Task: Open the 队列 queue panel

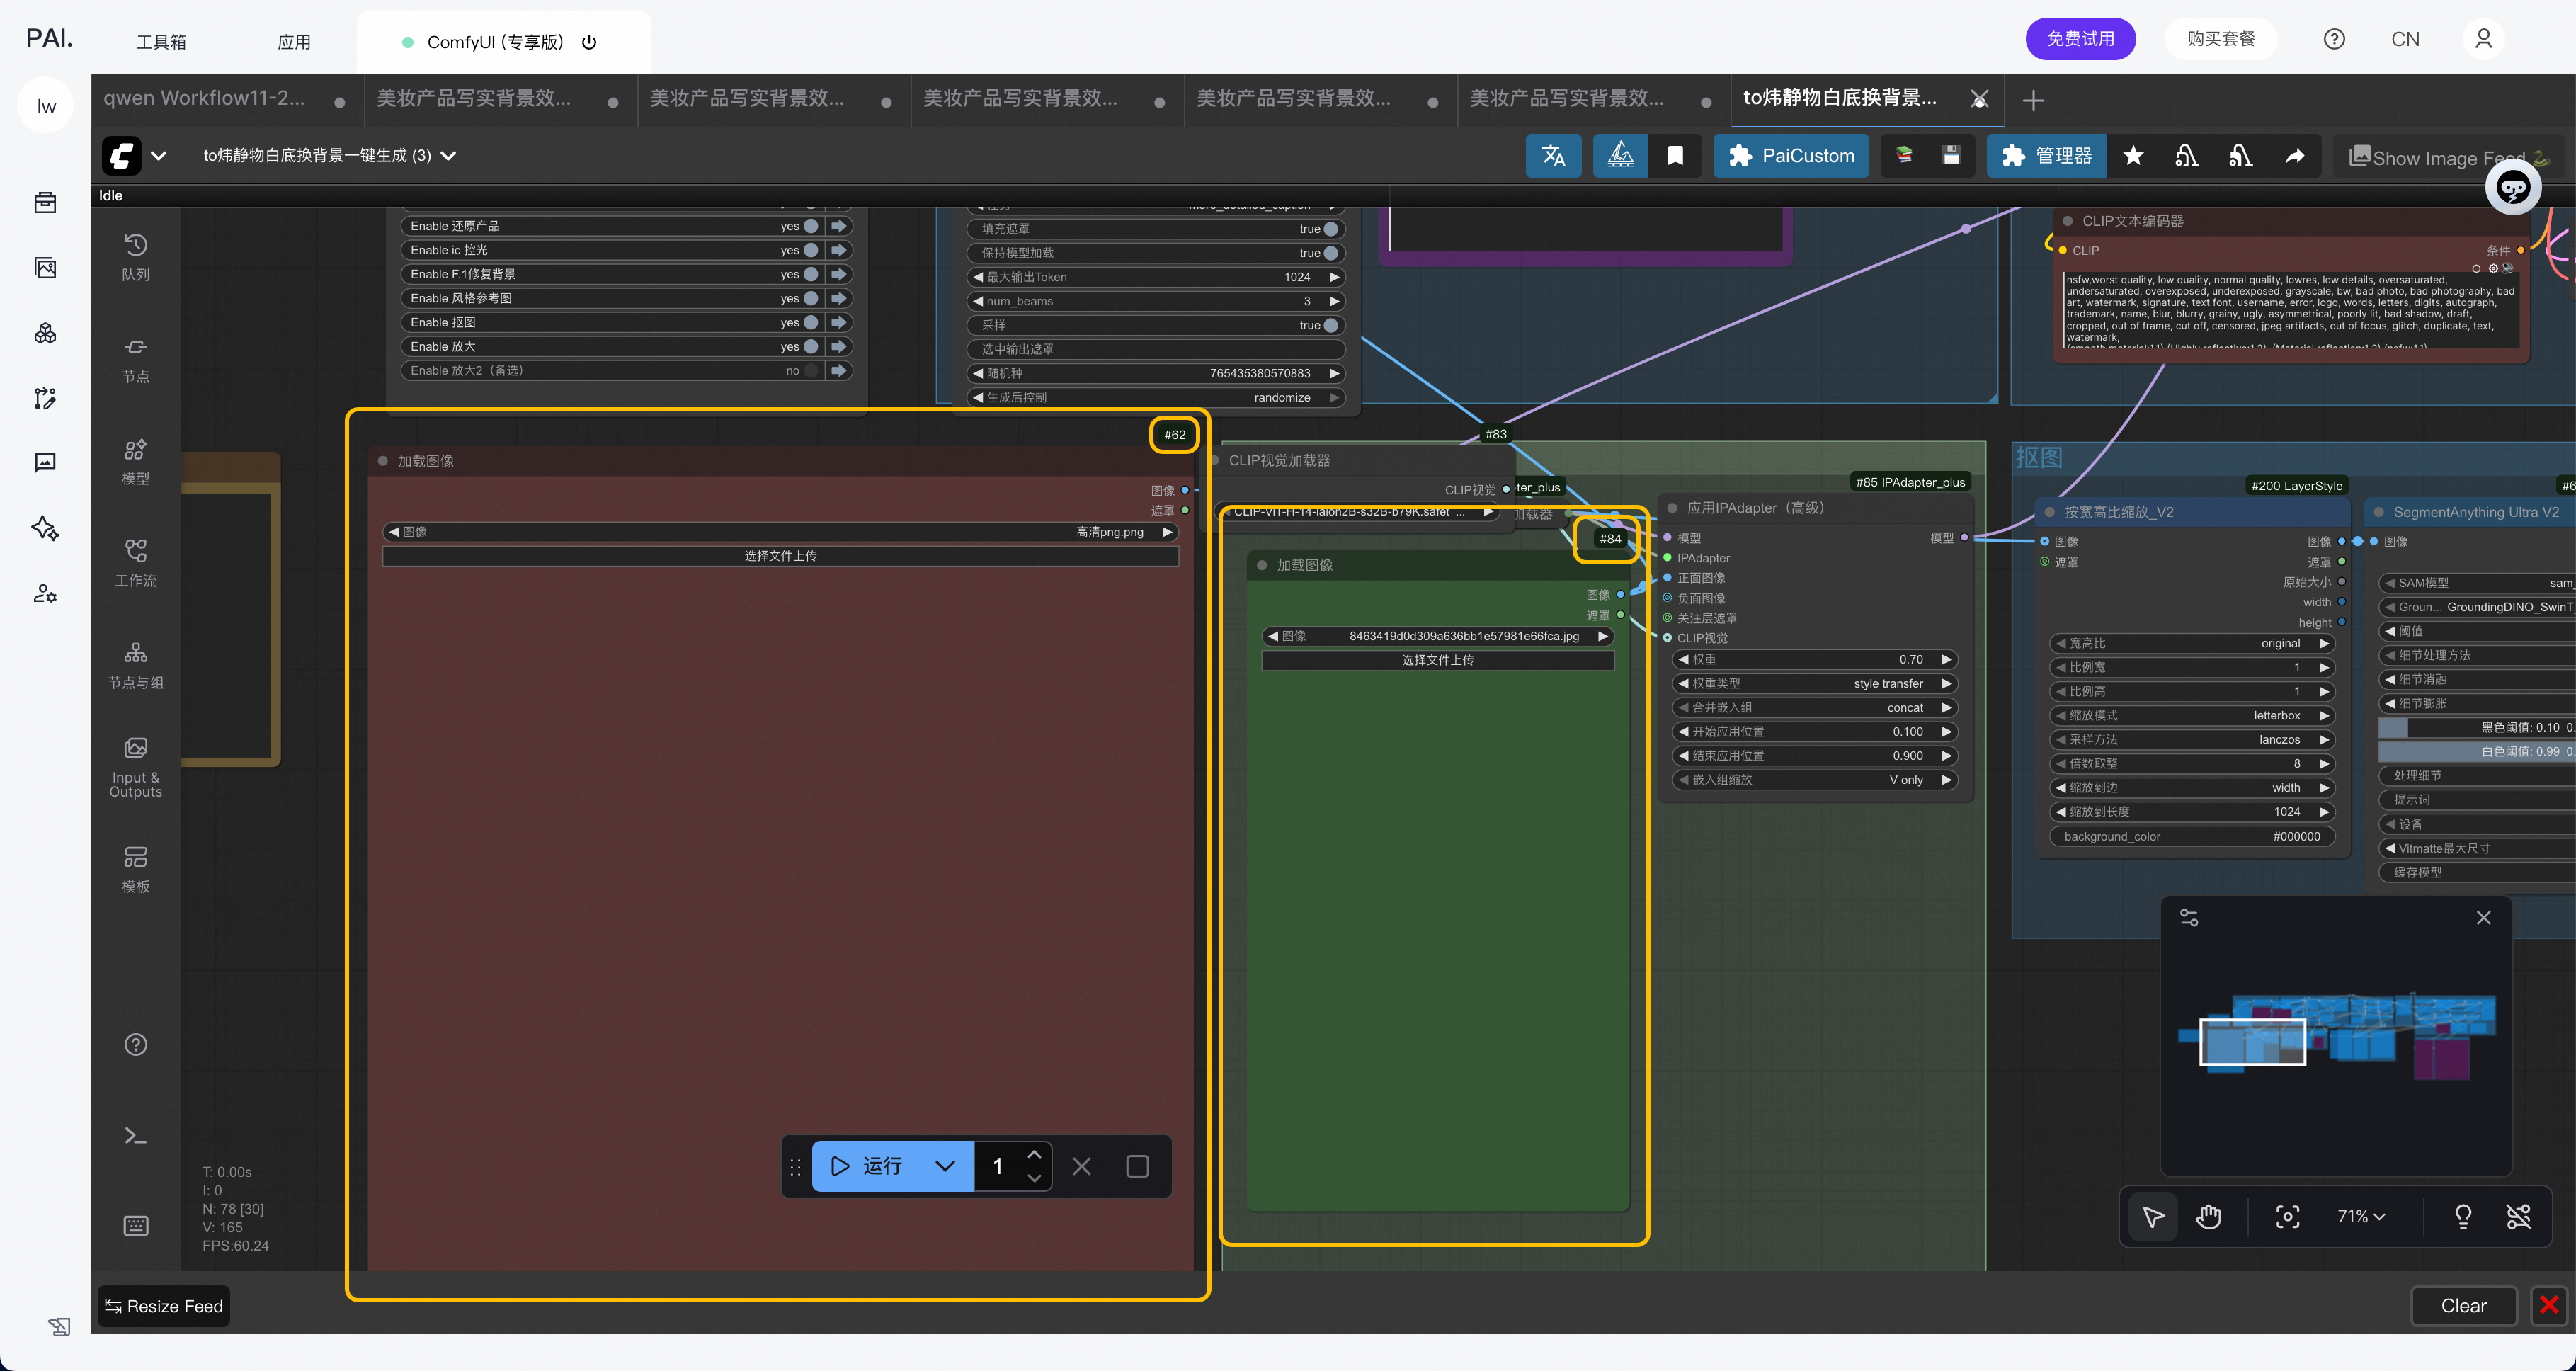Action: coord(136,256)
